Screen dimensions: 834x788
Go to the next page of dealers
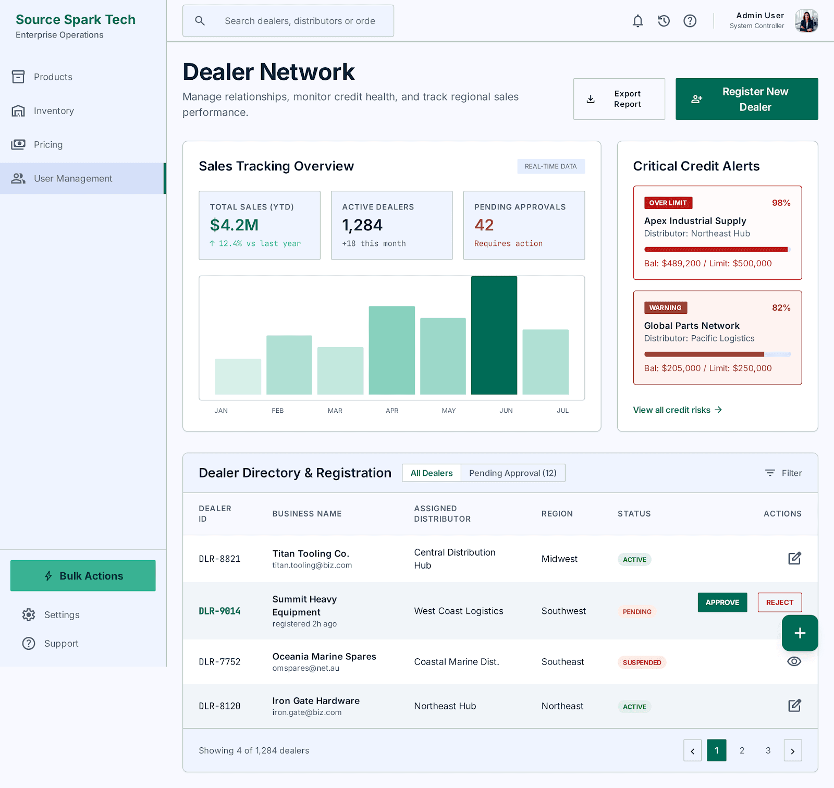click(x=793, y=750)
